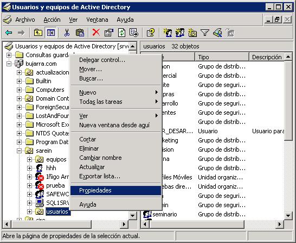
Task: Choose Delegar control... in context menu
Action: tap(115, 60)
